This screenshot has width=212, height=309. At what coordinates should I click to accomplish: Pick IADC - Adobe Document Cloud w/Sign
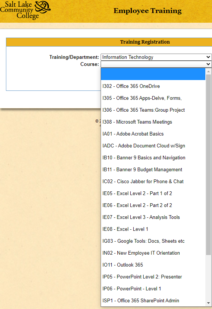tap(153, 146)
